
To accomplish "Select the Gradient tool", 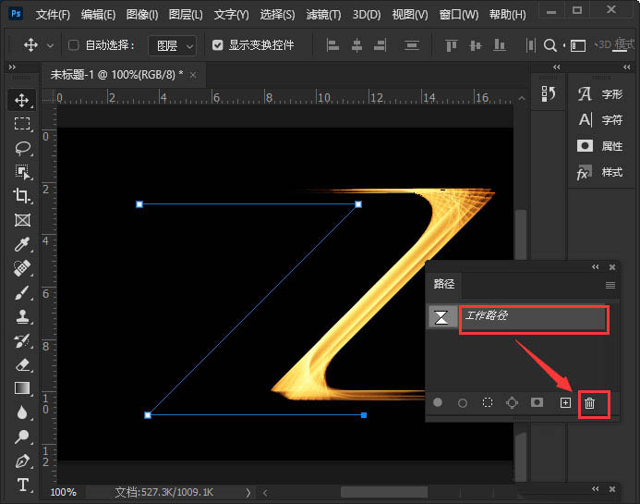I will pyautogui.click(x=22, y=387).
